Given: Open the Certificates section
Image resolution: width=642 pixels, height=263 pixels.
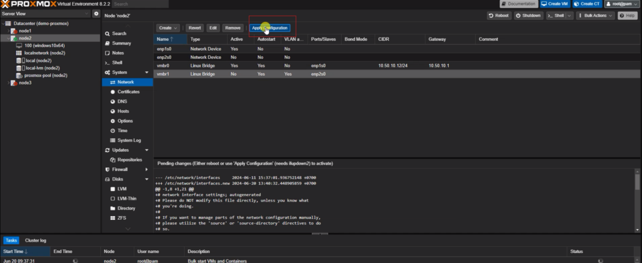Looking at the screenshot, I should point(128,91).
